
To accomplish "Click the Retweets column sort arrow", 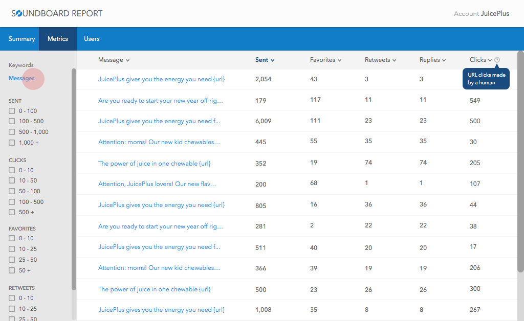I will pyautogui.click(x=395, y=60).
